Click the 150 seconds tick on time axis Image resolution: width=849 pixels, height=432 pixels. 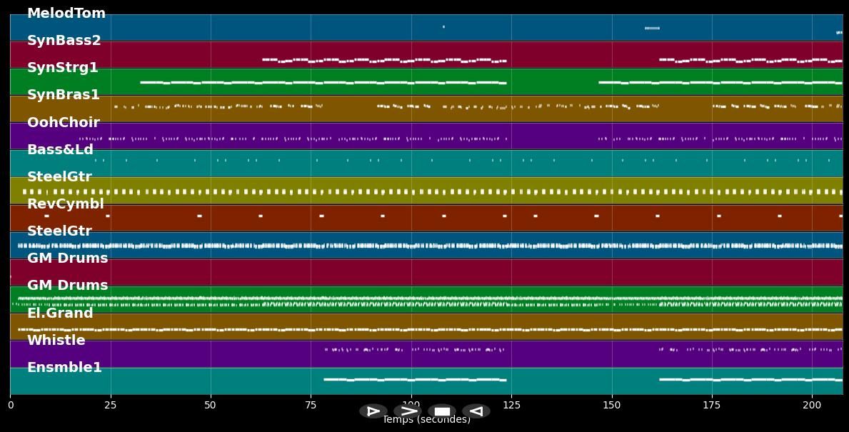[x=611, y=406]
